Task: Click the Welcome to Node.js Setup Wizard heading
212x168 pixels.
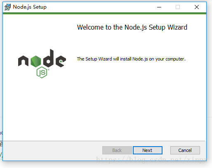Action: point(132,27)
